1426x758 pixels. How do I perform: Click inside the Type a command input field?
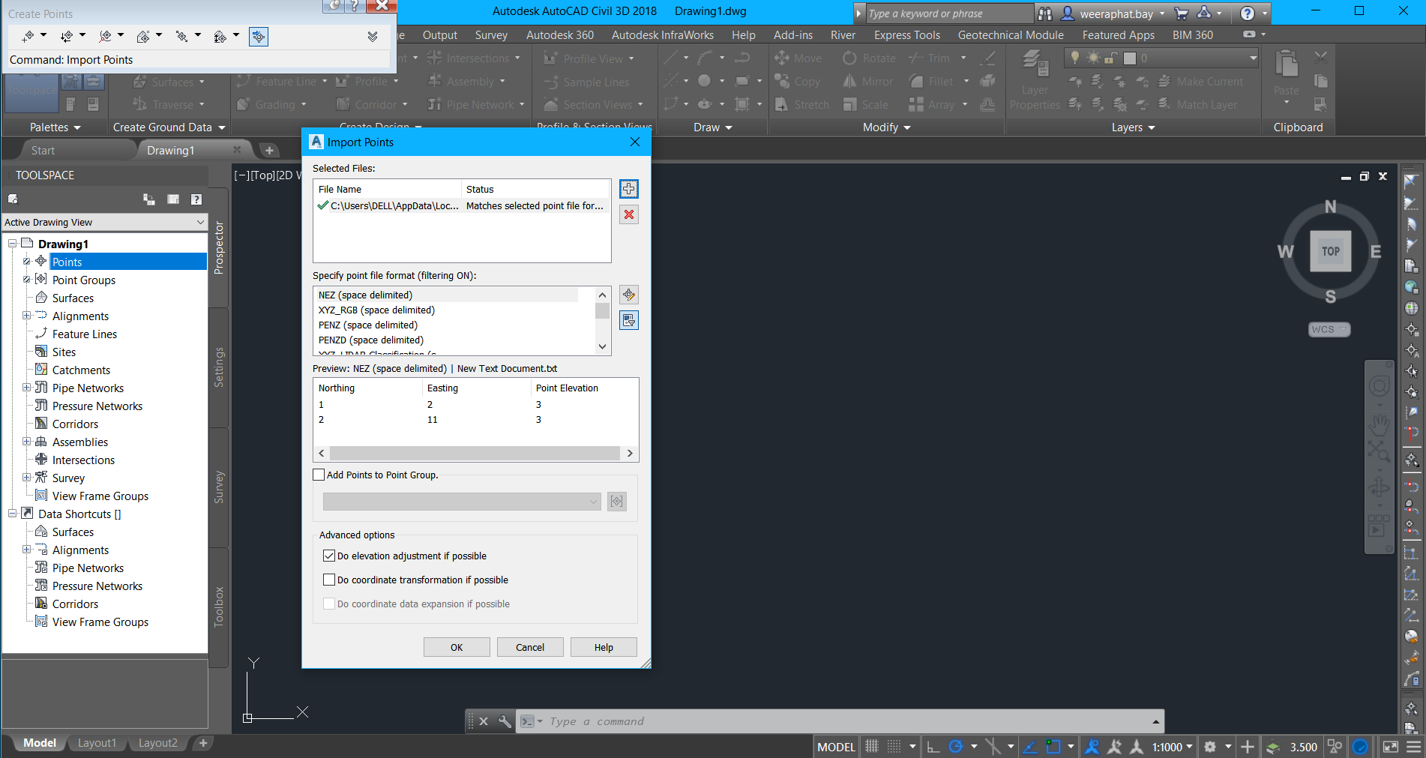coord(750,721)
